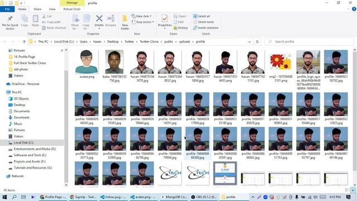357x201 pixels.
Task: Click the Properties icon
Action: coord(165,18)
